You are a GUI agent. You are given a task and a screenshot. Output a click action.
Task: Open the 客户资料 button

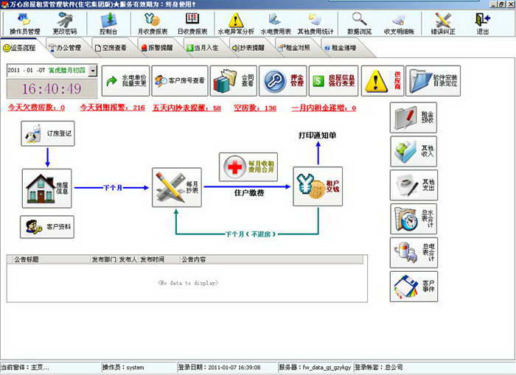click(47, 227)
